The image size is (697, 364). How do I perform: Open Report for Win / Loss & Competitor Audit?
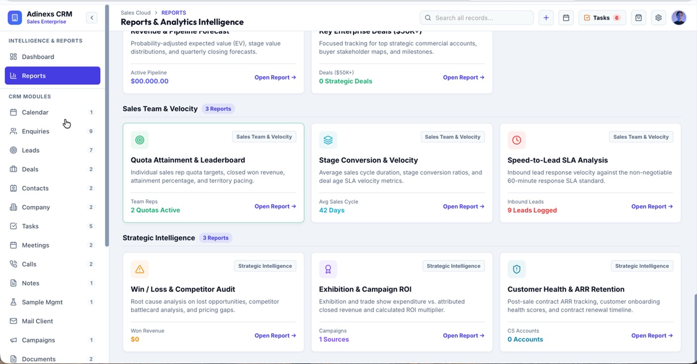[x=275, y=336]
